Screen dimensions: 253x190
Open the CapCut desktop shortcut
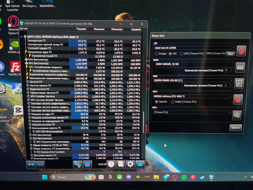coord(18,112)
